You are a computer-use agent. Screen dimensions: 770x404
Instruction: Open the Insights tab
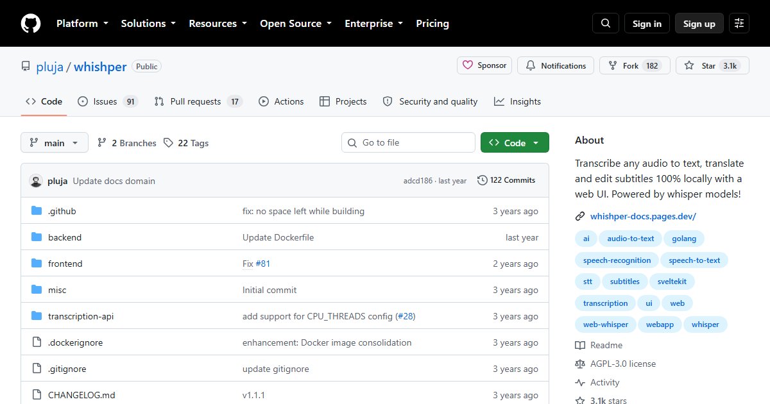[517, 101]
